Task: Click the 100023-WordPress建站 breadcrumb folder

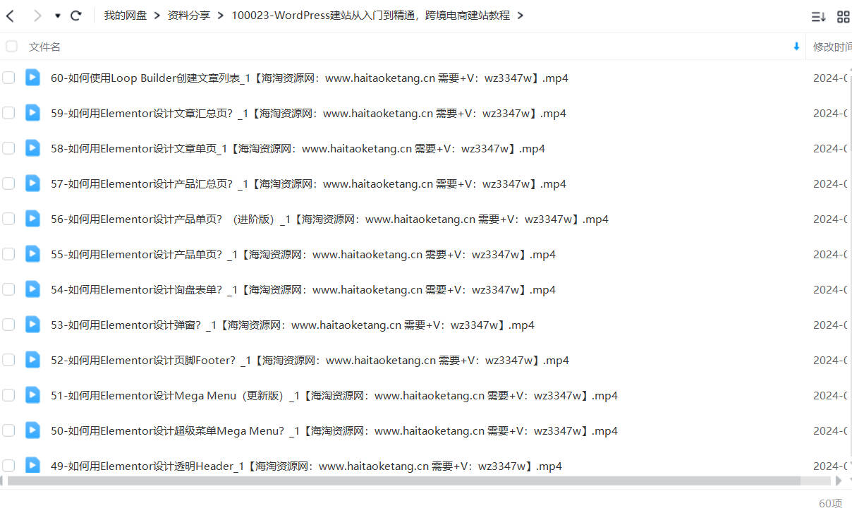Action: [370, 16]
